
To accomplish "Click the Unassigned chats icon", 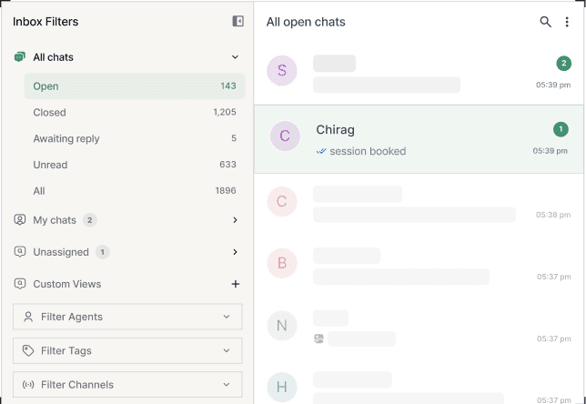I will click(x=20, y=252).
